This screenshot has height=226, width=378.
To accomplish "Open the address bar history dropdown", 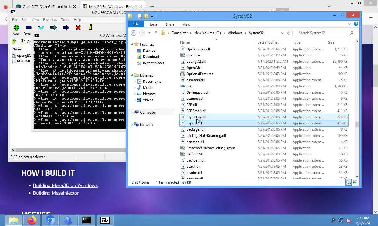I will tap(282, 33).
